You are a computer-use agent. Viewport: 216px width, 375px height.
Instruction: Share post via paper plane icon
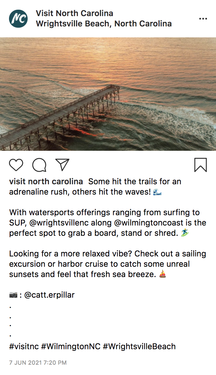[x=62, y=165]
